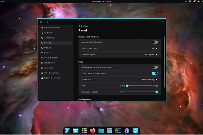Click the 'us' keyboard layout indicator

coord(185,1)
